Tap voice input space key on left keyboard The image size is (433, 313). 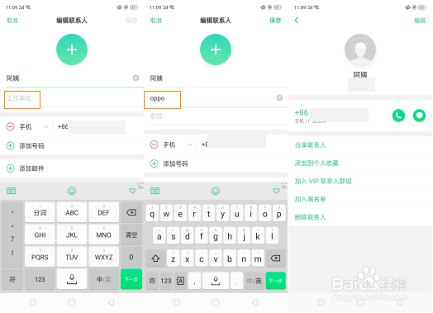[72, 279]
